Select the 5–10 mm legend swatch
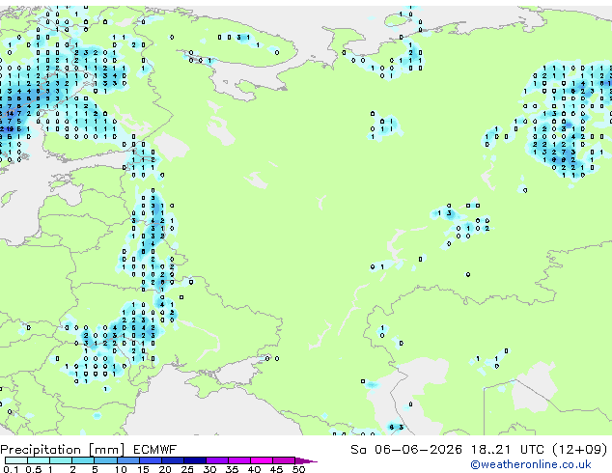This screenshot has height=473, width=612. 105,460
